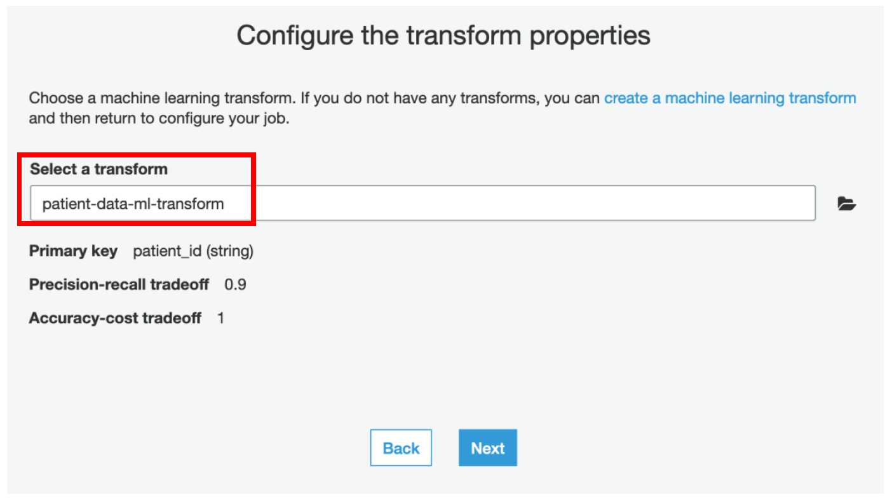Follow the create a machine learning transform link

[x=730, y=98]
